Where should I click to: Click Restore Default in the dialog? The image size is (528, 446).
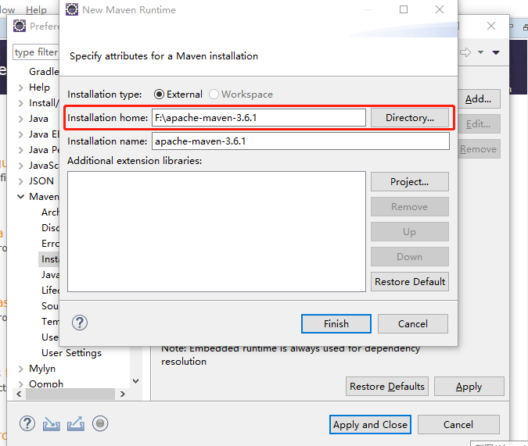410,281
